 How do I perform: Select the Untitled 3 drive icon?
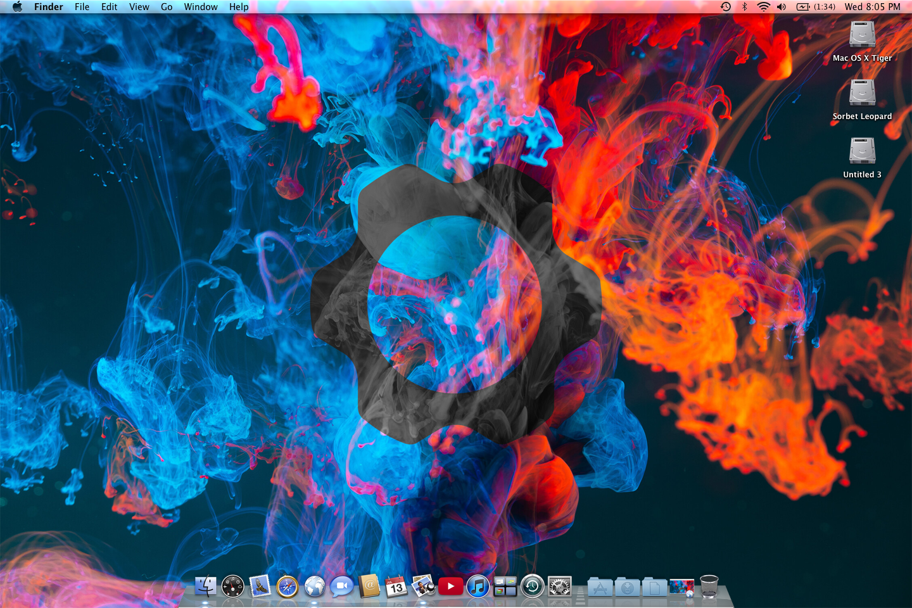point(862,151)
